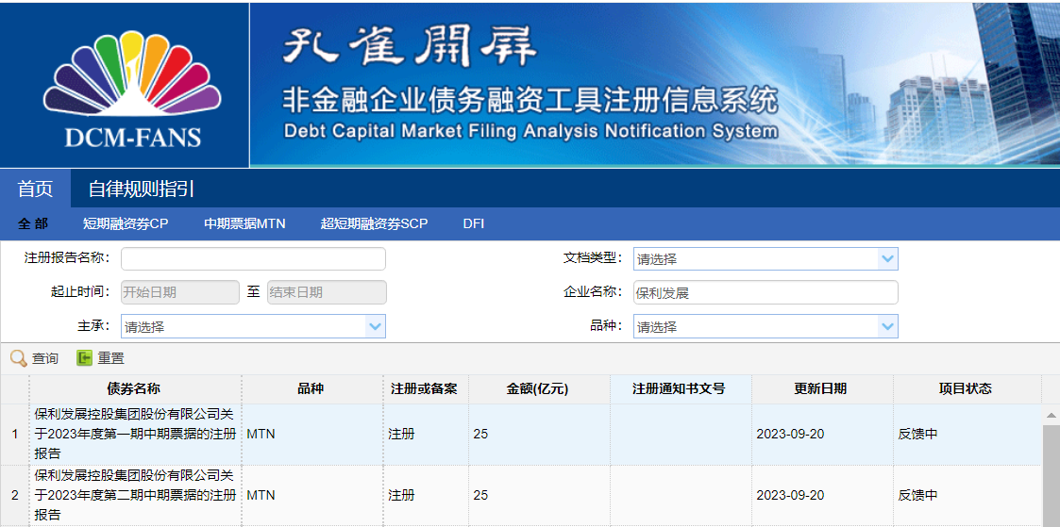Select the 中期票据MTN category

244,224
